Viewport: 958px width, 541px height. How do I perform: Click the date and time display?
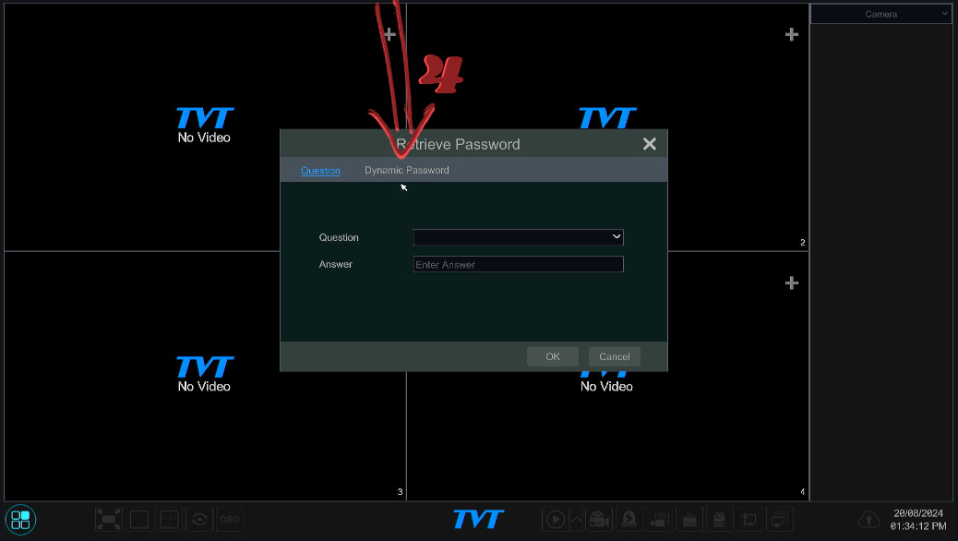pyautogui.click(x=918, y=520)
